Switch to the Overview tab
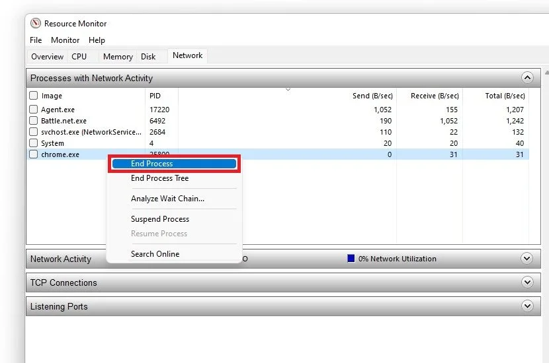The image size is (549, 363). (47, 57)
